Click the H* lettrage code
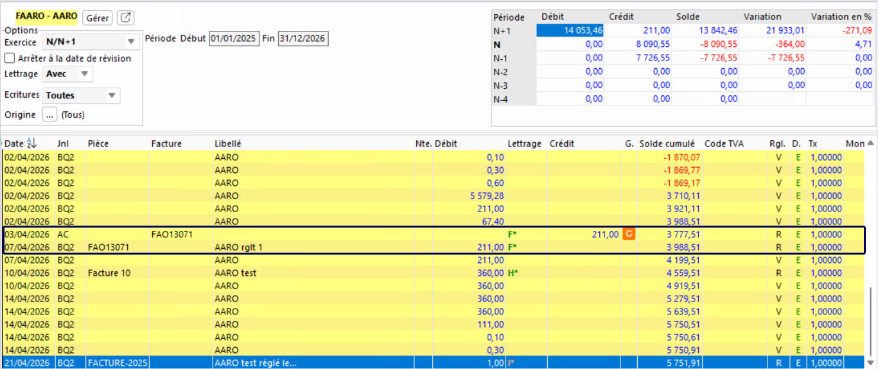 click(x=513, y=273)
